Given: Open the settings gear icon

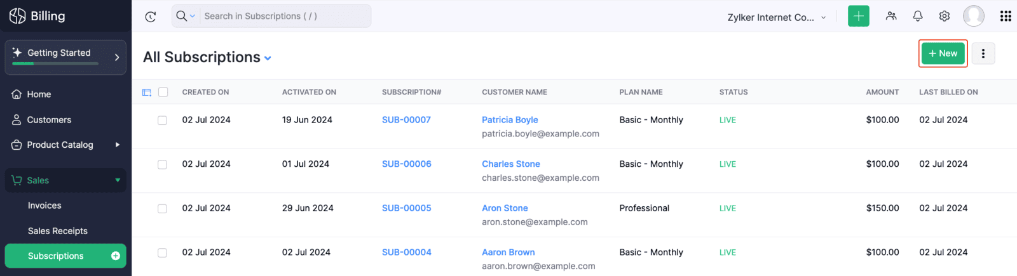Looking at the screenshot, I should [945, 16].
